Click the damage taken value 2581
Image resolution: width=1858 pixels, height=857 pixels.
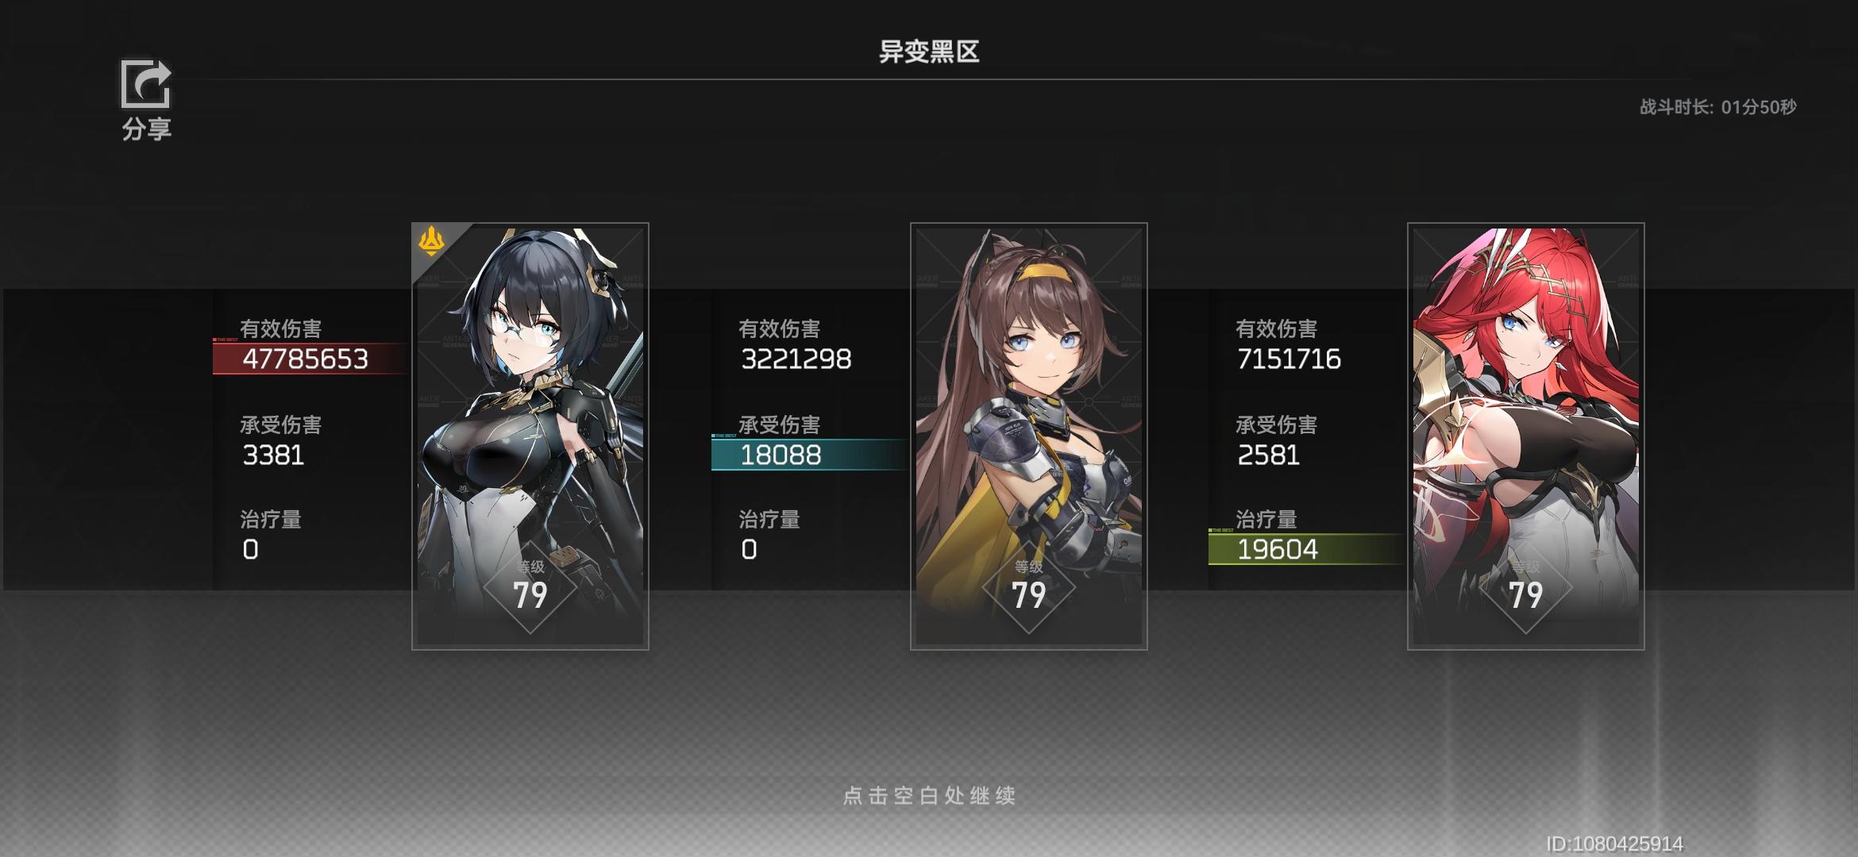click(x=1268, y=455)
